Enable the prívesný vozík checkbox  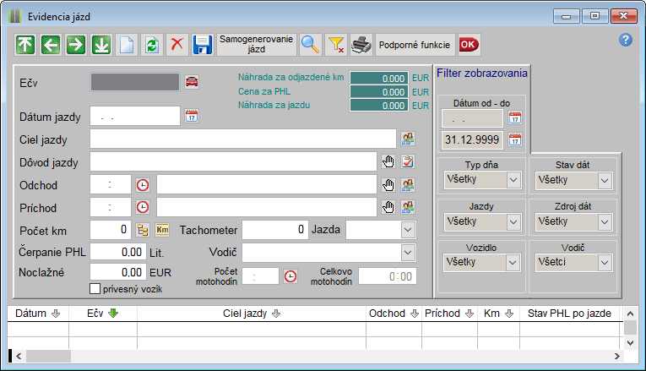coord(95,289)
